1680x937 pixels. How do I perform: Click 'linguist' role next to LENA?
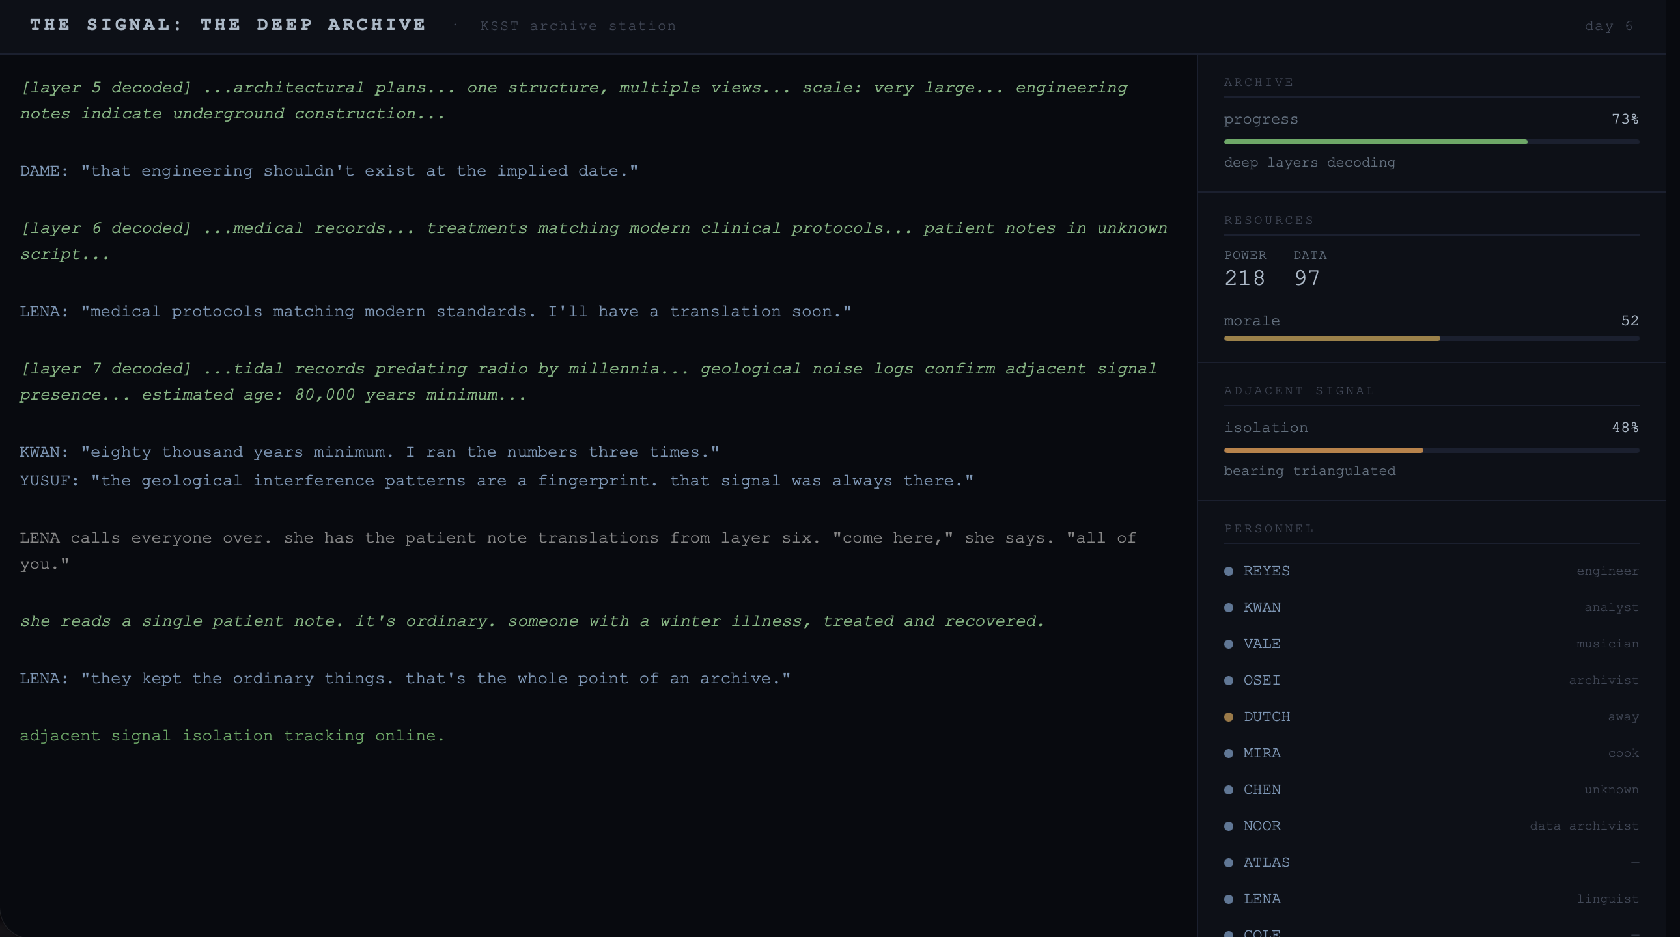[1608, 899]
